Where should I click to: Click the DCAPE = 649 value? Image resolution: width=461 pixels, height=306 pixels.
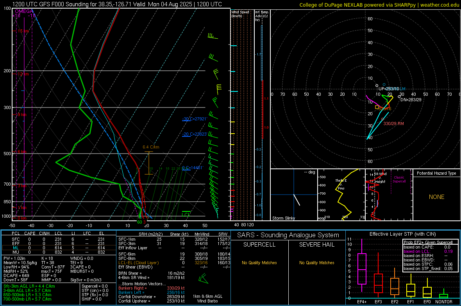16,276
